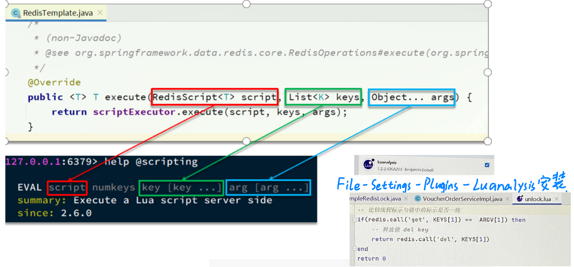The height and width of the screenshot is (267, 574).
Task: Click the 'get' string in redis.call
Action: coord(417,220)
